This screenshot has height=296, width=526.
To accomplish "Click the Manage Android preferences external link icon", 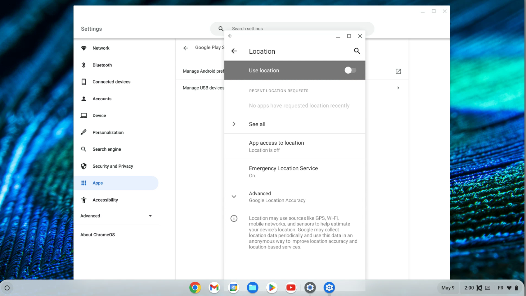I will pos(398,71).
